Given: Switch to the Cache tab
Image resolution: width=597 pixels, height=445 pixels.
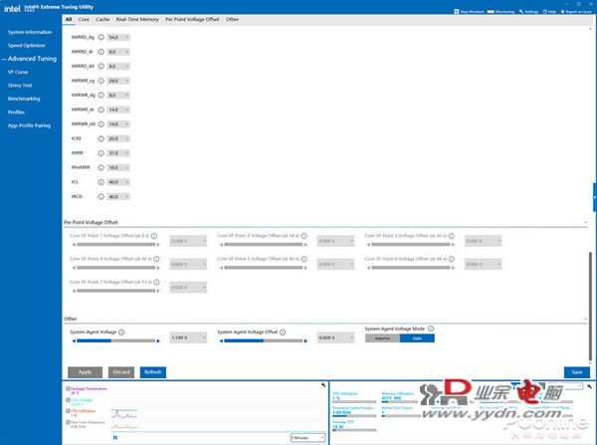Looking at the screenshot, I should pyautogui.click(x=102, y=20).
